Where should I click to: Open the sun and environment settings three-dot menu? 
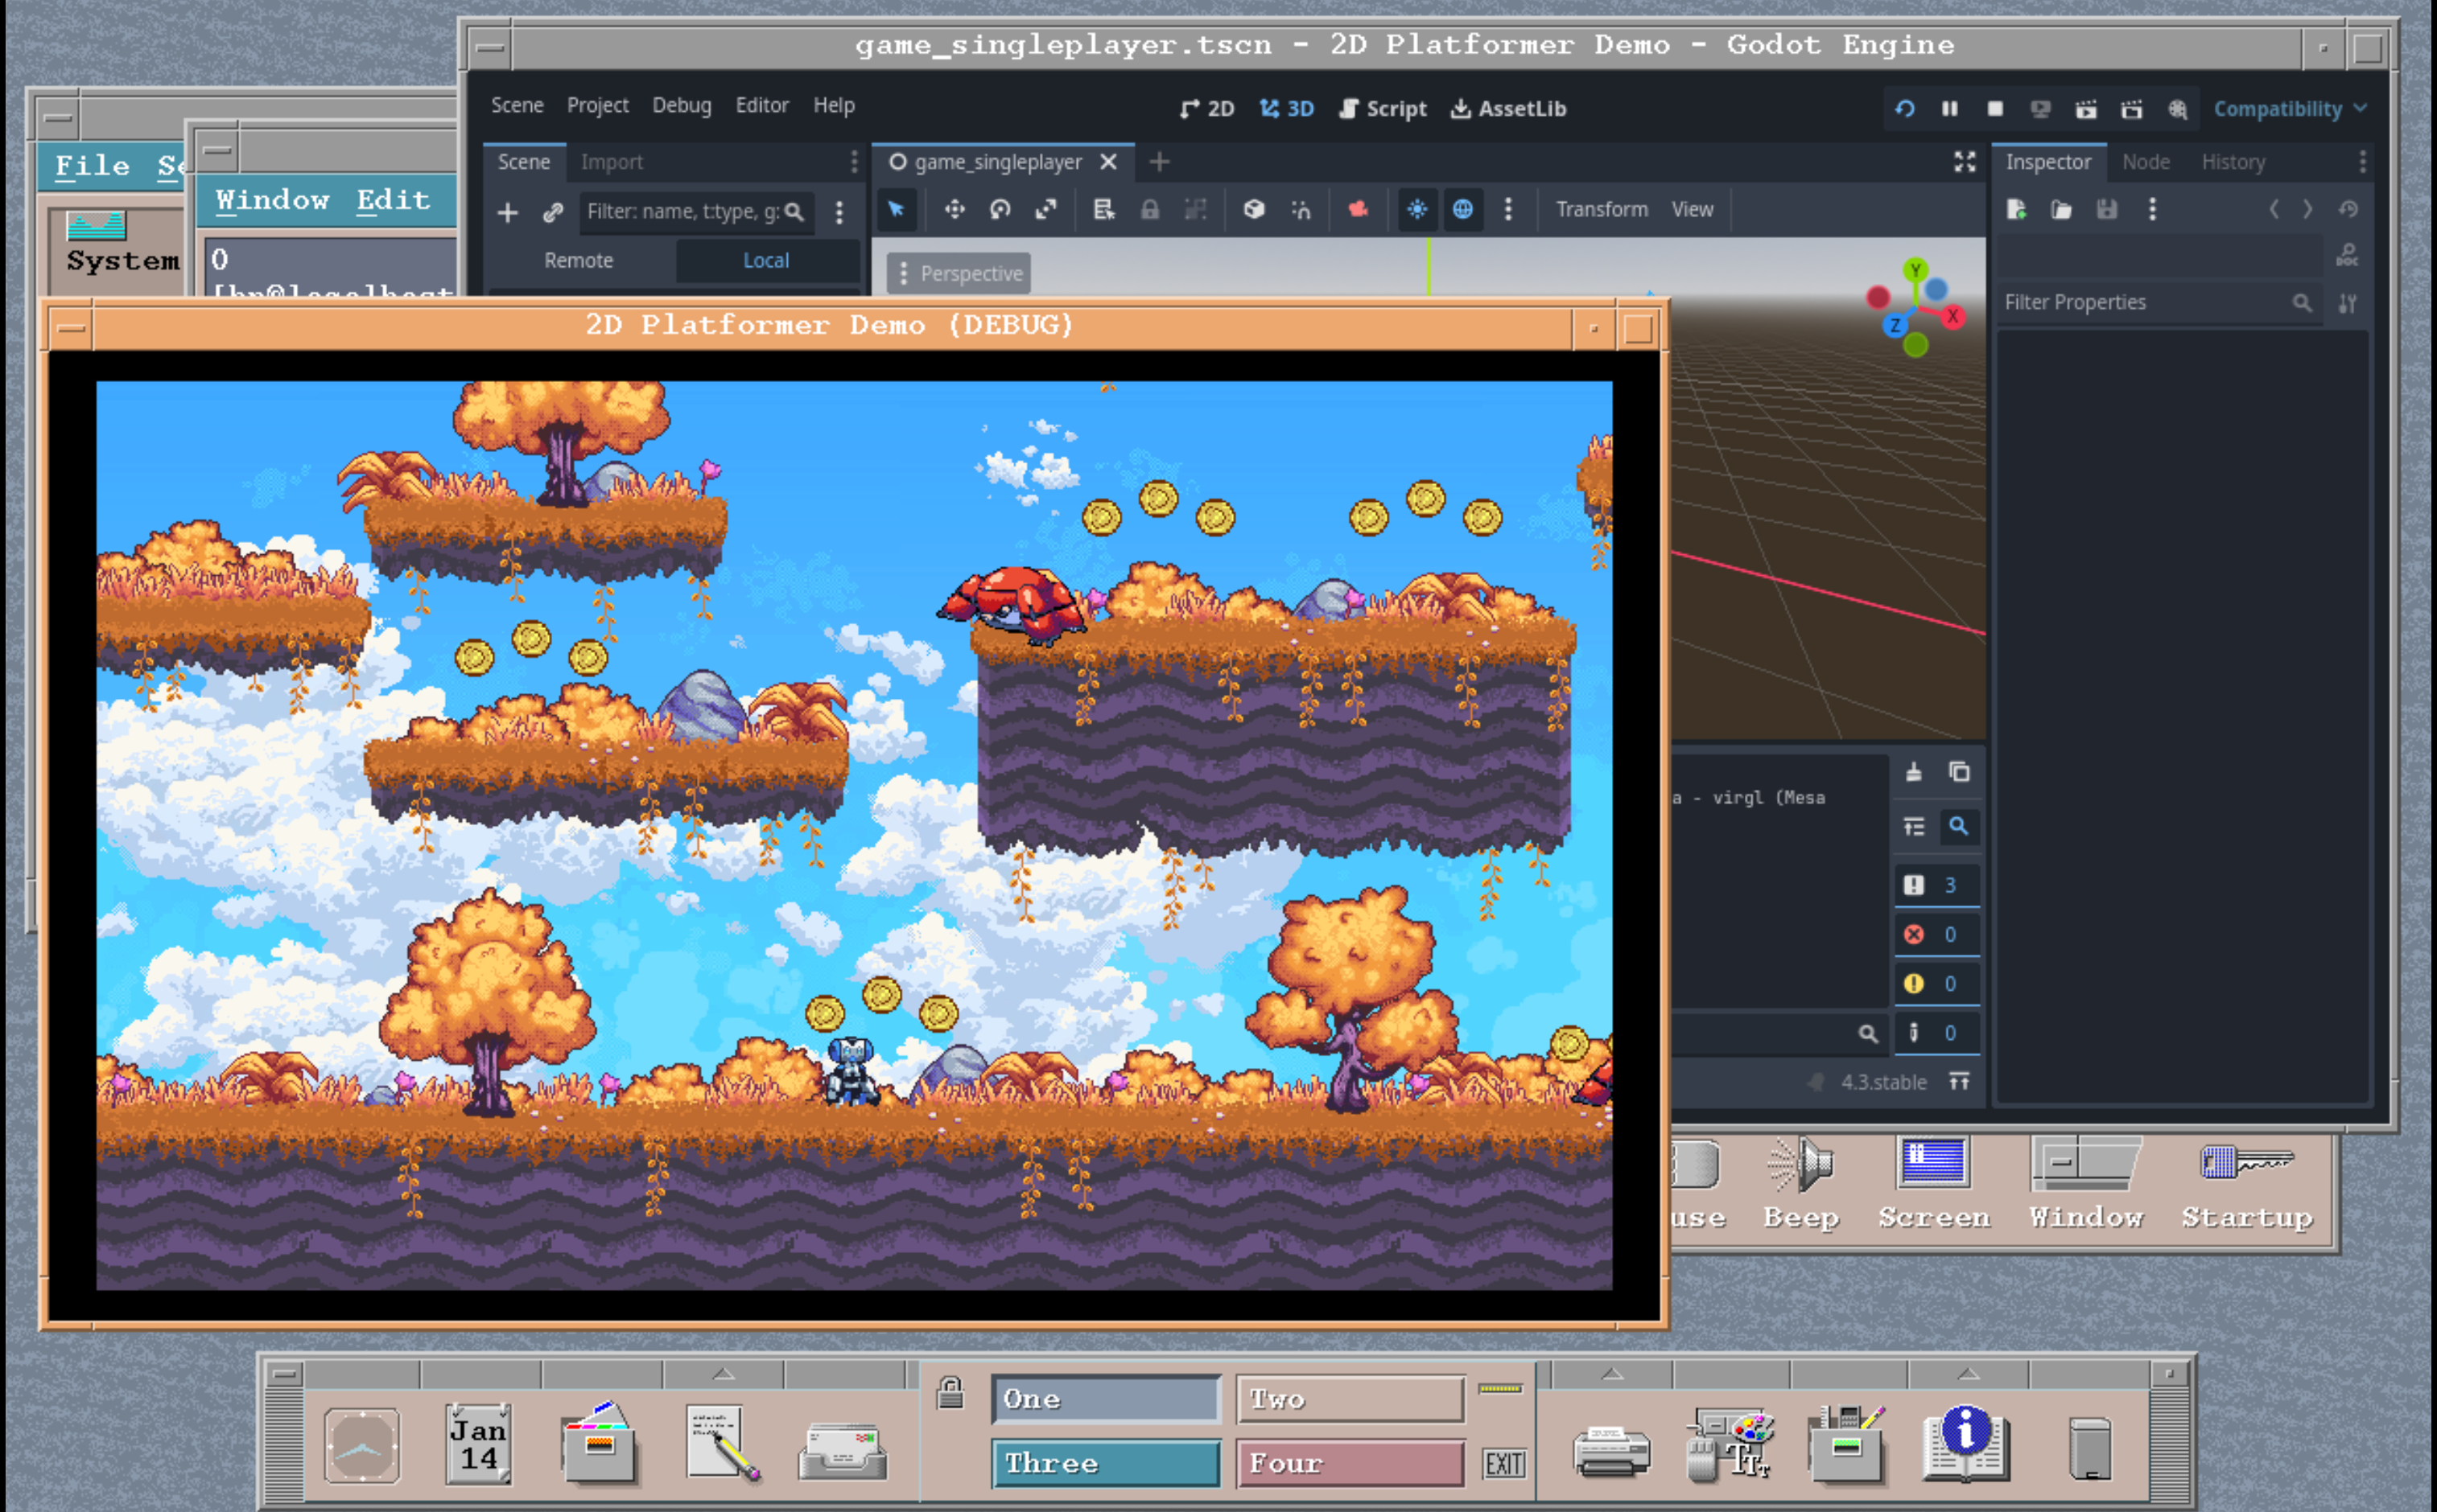click(1508, 209)
